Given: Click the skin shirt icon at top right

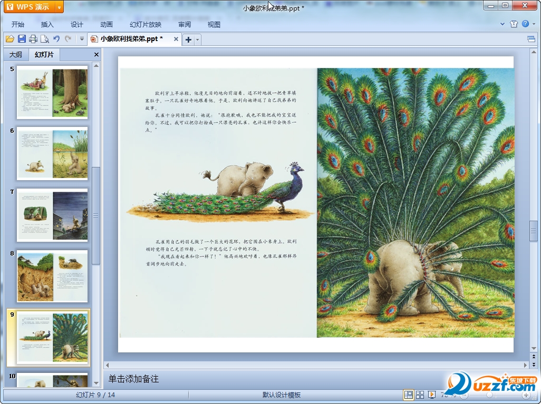Looking at the screenshot, I should tap(514, 24).
